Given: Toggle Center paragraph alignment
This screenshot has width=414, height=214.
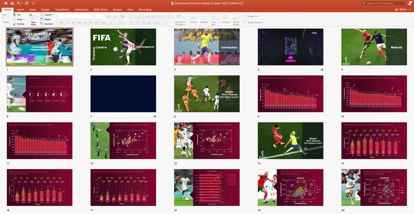Looking at the screenshot, I should (x=137, y=22).
